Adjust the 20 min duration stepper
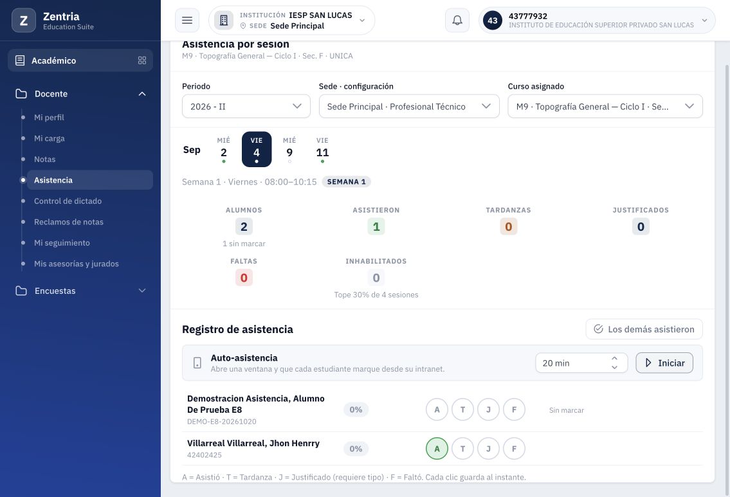Viewport: 730px width, 497px height. pos(614,363)
